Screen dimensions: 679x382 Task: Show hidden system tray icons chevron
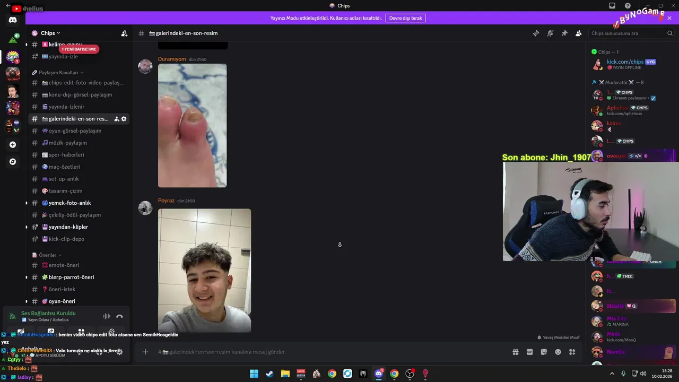(x=612, y=374)
